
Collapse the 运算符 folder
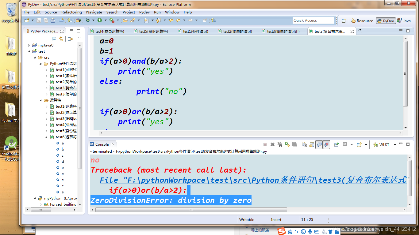tap(41, 100)
